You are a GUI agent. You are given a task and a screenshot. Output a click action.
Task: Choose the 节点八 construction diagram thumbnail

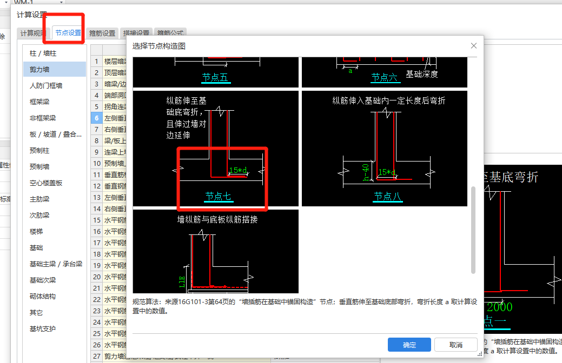[385, 149]
